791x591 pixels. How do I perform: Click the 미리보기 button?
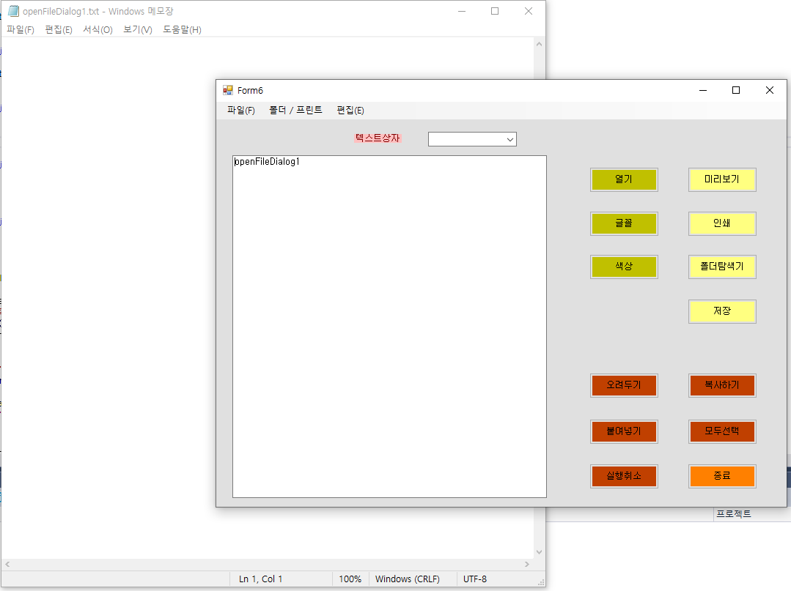coord(722,179)
